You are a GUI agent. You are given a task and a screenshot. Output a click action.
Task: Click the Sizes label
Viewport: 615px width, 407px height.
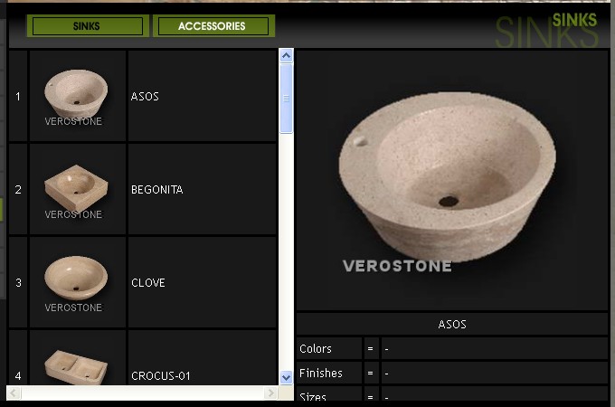coord(313,397)
